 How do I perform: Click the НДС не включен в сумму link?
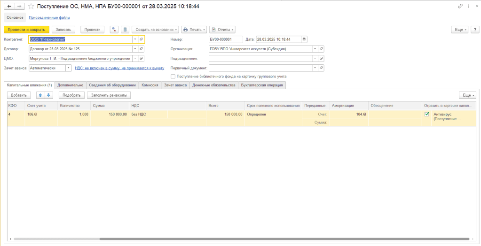(119, 68)
